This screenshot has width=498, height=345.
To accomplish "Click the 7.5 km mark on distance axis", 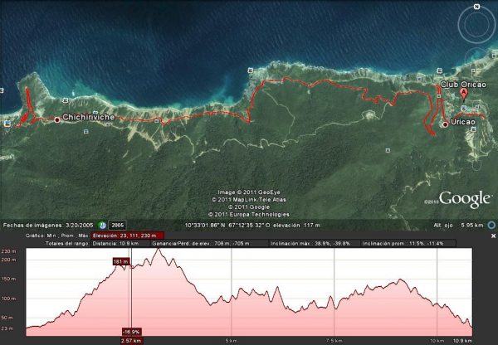I will (334, 340).
